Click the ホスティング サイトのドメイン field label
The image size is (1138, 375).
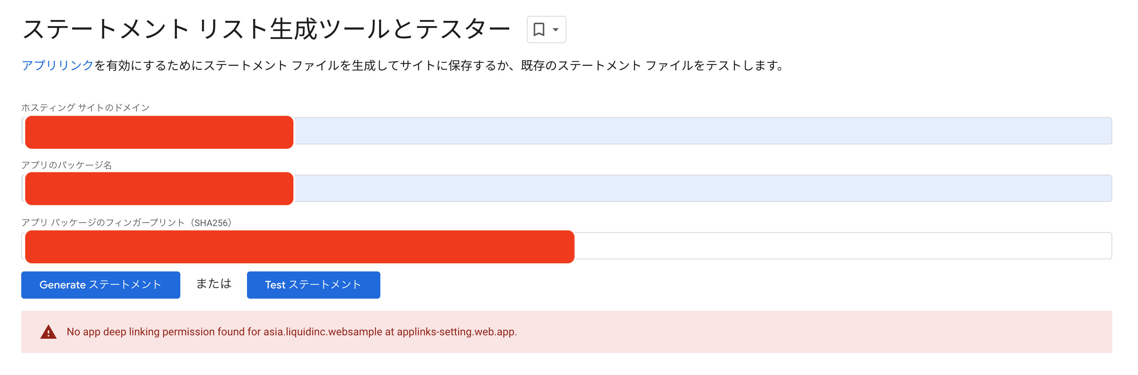pos(86,107)
